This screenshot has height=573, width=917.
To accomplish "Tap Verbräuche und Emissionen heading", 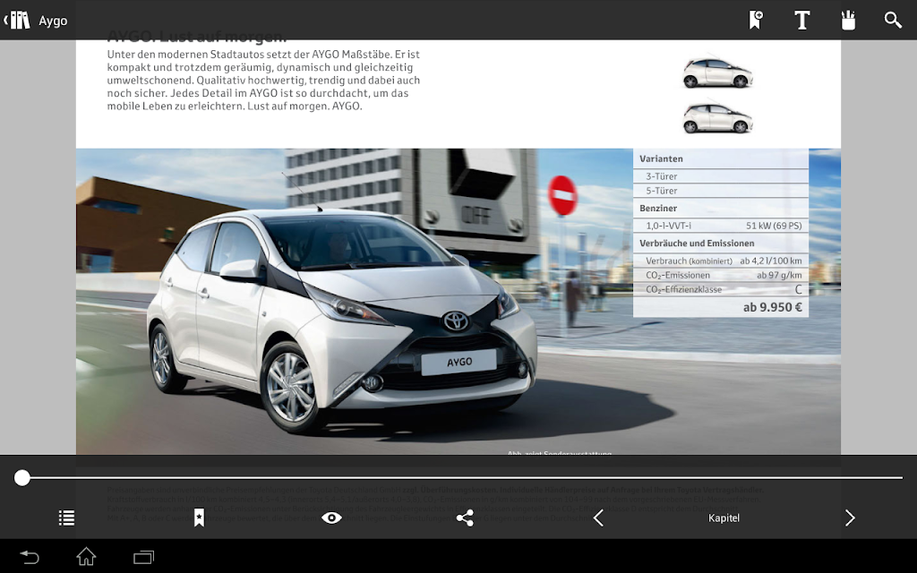I will pyautogui.click(x=697, y=244).
